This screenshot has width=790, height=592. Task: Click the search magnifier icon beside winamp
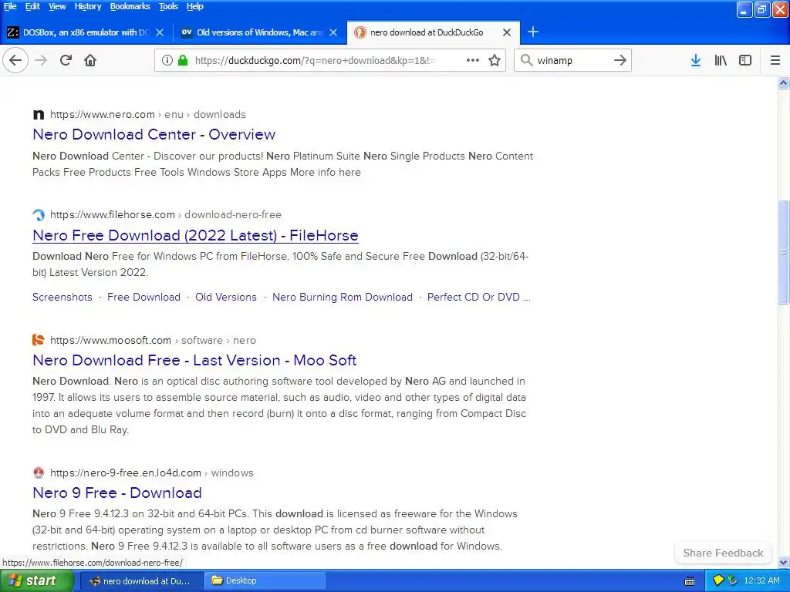526,60
